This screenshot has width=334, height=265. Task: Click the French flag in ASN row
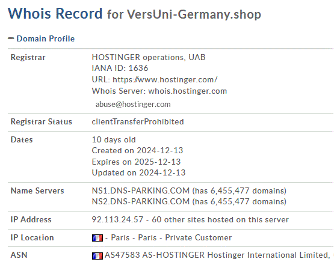pos(97,255)
